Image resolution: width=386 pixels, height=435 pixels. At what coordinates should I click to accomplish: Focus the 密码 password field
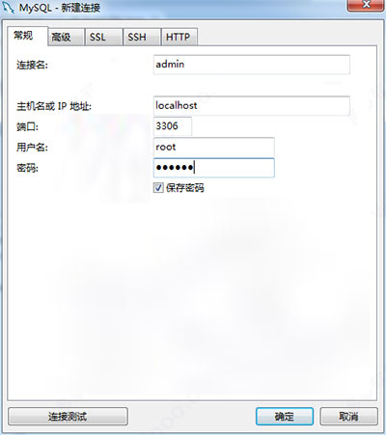[x=214, y=168]
